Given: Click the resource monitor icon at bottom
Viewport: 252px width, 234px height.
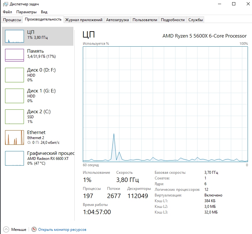Looking at the screenshot, I should [x=34, y=230].
